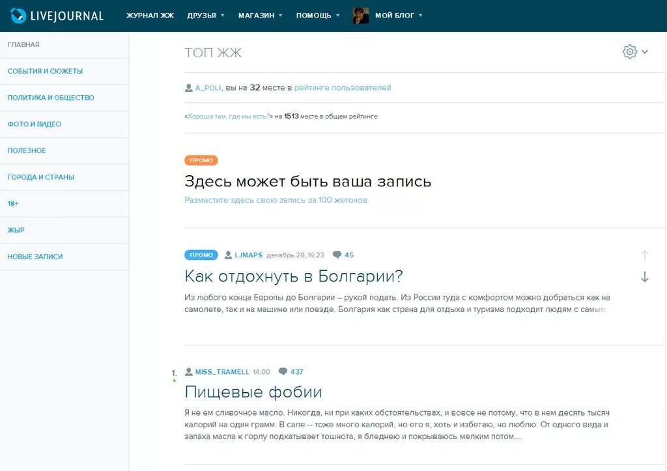Click your avatar in МОЙ БЛОГ menu

(360, 15)
